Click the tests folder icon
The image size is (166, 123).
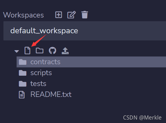pos(23,84)
